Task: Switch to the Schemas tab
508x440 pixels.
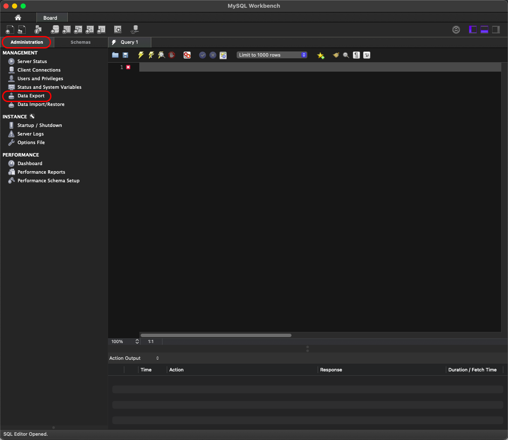Action: click(x=81, y=42)
